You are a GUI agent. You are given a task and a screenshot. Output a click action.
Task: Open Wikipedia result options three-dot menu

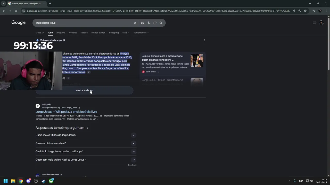click(79, 108)
